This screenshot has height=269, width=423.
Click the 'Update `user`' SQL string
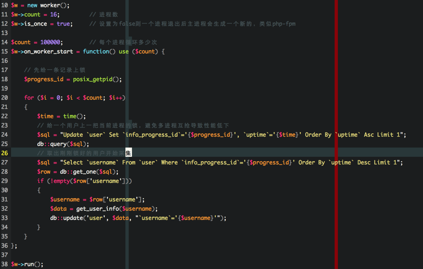(82, 134)
